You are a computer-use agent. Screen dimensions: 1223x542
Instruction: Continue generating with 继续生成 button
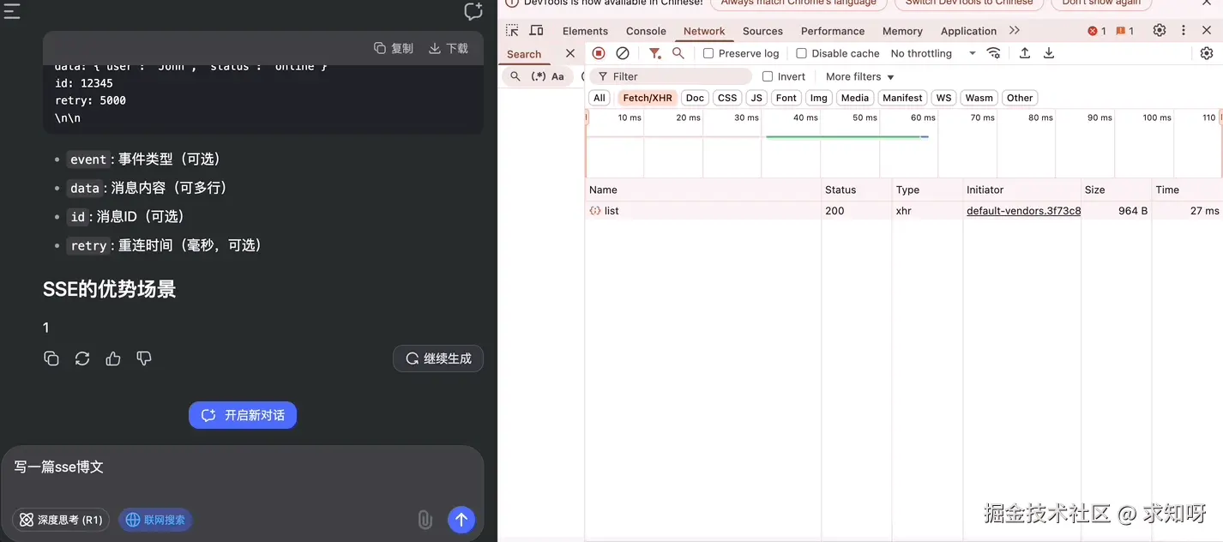click(x=438, y=358)
